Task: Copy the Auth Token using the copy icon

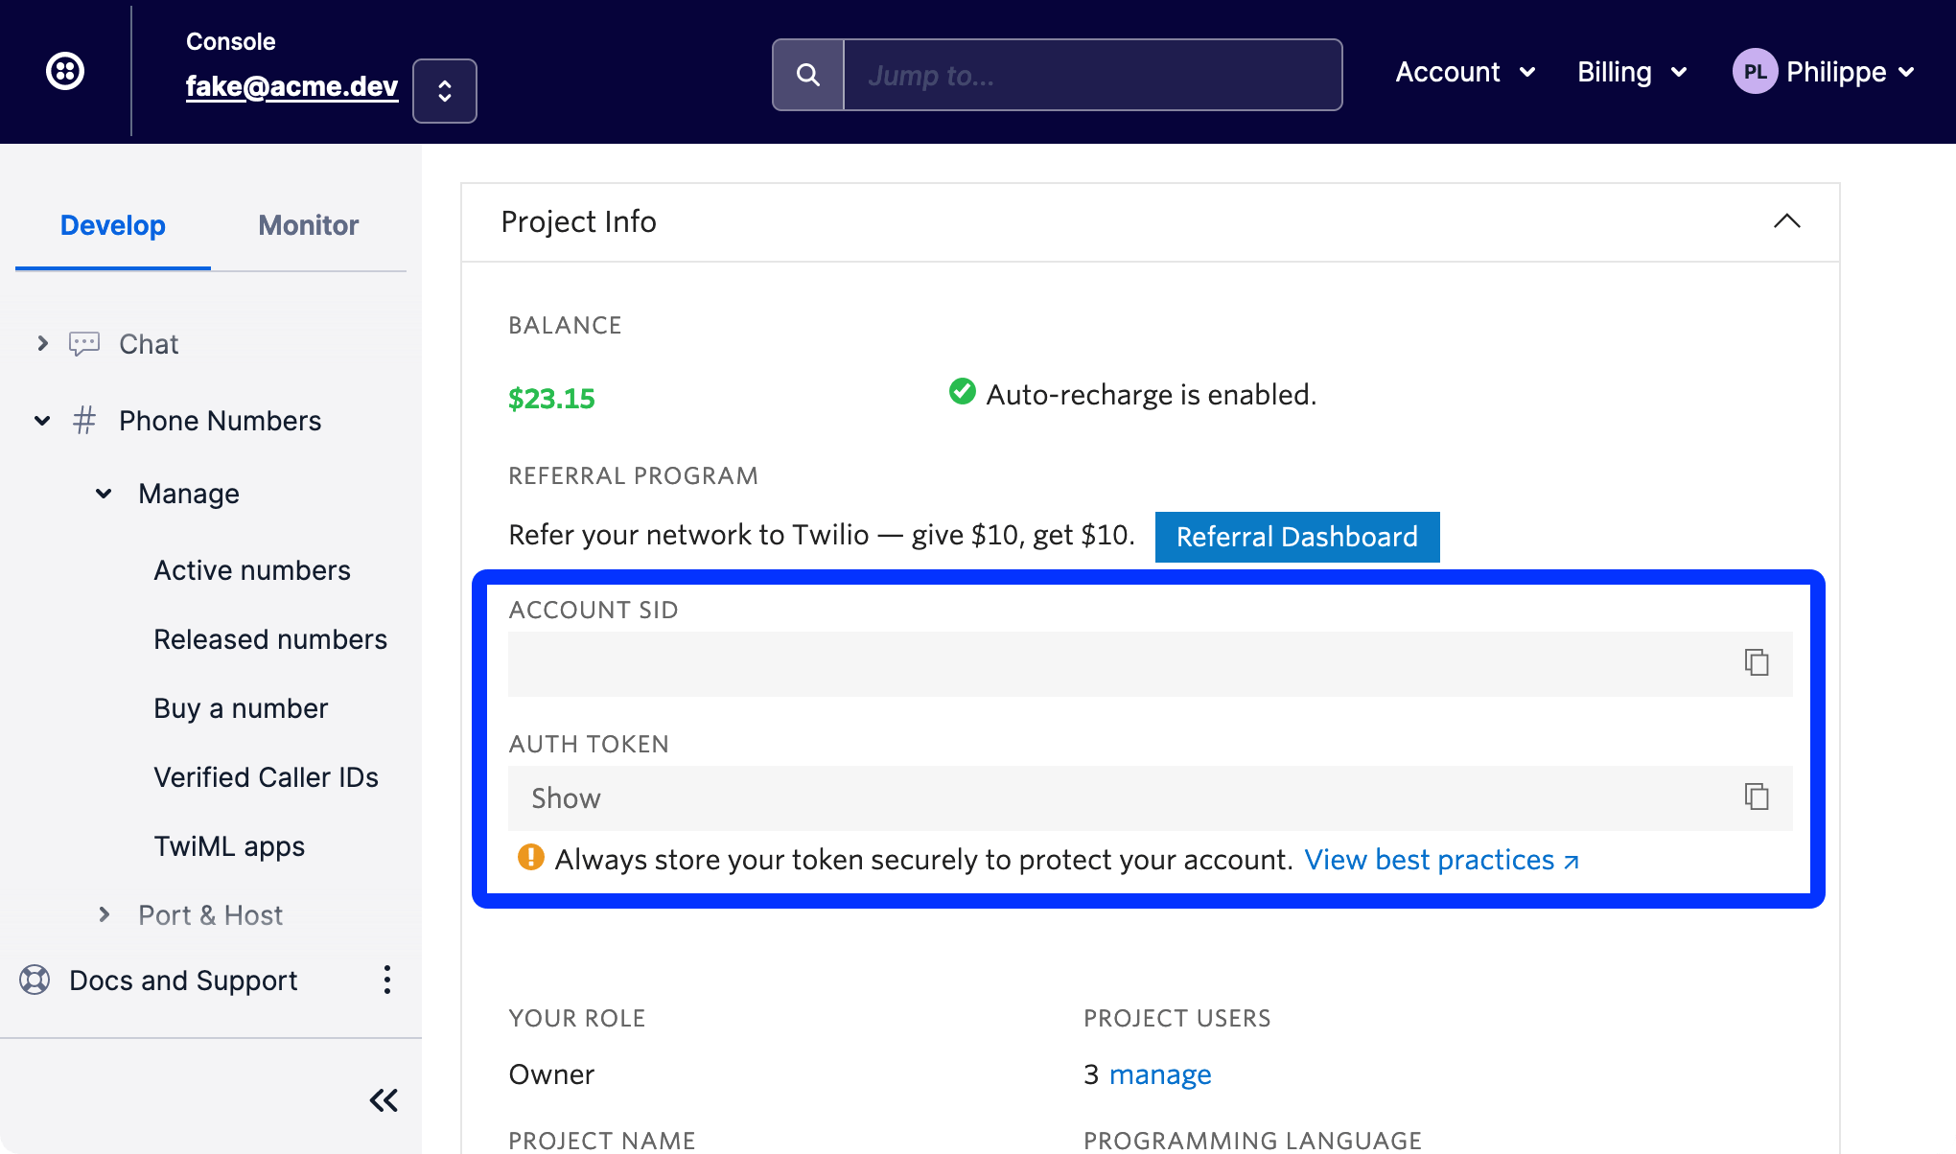Action: pos(1757,796)
